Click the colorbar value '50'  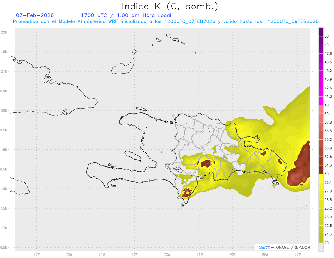(327, 36)
